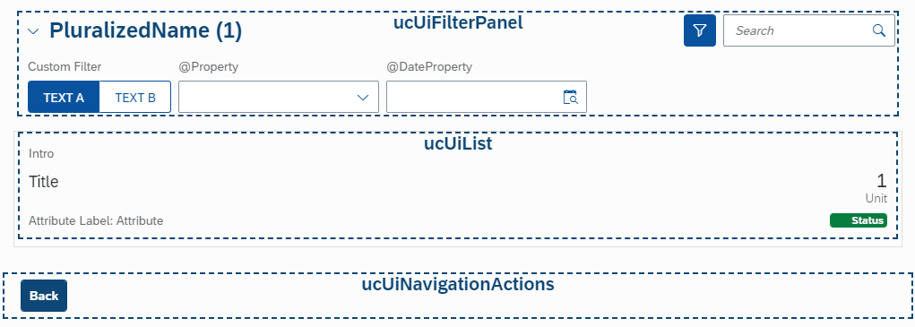Screen dimensions: 915x327
Task: Select the Title list item
Action: pos(458,188)
